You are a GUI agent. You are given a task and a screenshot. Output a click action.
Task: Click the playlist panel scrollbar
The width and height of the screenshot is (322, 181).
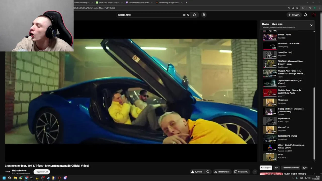click(314, 124)
